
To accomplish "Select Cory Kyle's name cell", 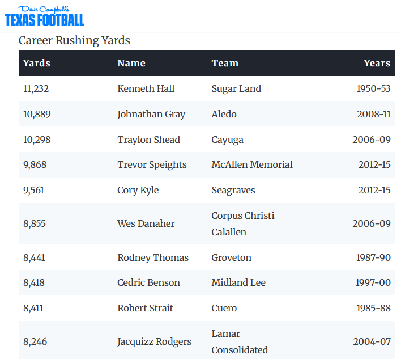I will (138, 190).
